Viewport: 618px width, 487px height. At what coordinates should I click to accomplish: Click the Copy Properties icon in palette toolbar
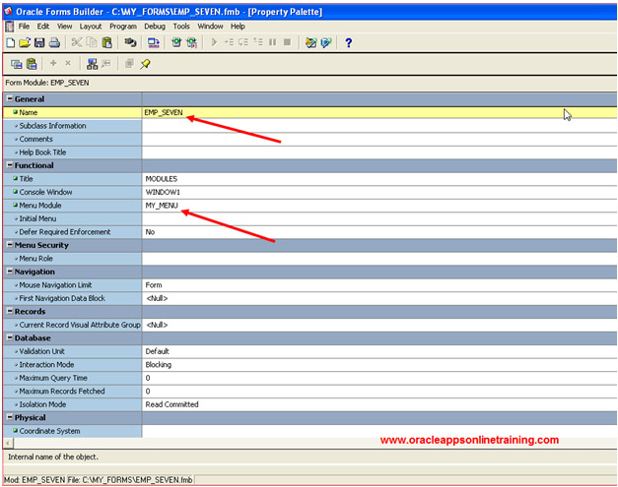pyautogui.click(x=16, y=64)
